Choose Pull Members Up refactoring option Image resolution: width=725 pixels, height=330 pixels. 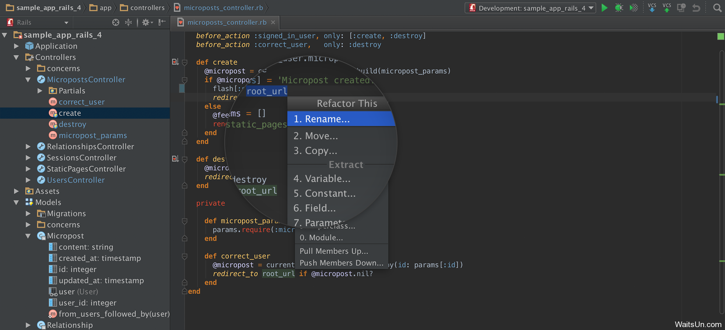pos(334,251)
